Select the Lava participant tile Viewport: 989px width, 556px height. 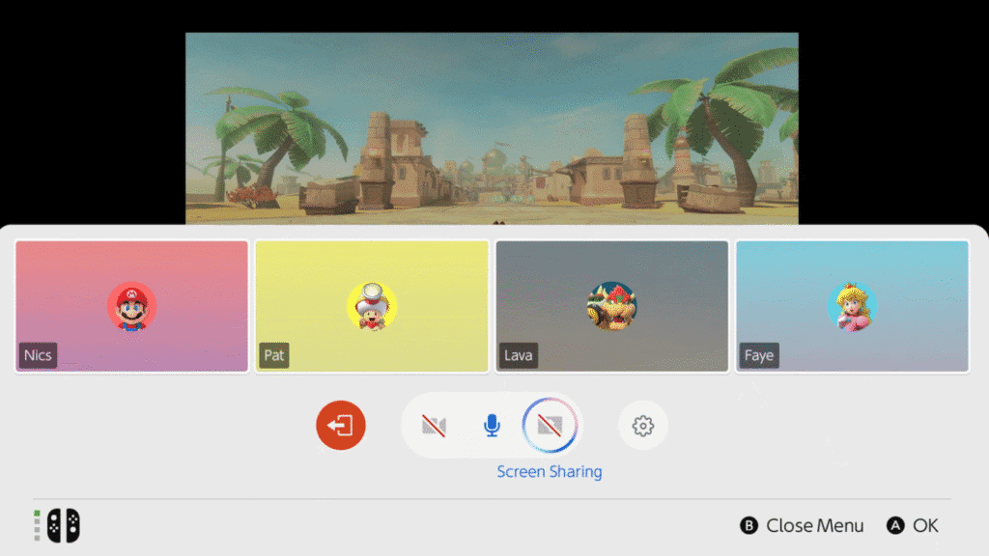click(x=611, y=306)
